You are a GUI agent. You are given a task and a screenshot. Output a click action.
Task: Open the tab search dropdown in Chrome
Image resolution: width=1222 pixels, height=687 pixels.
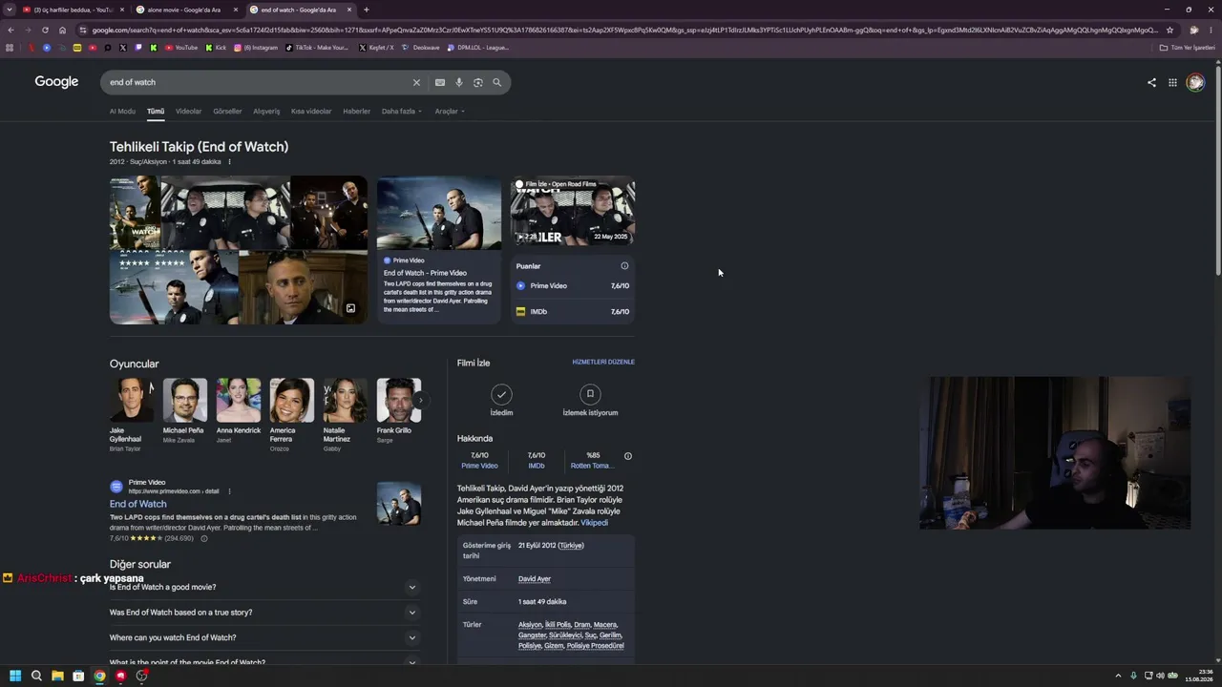coord(9,10)
